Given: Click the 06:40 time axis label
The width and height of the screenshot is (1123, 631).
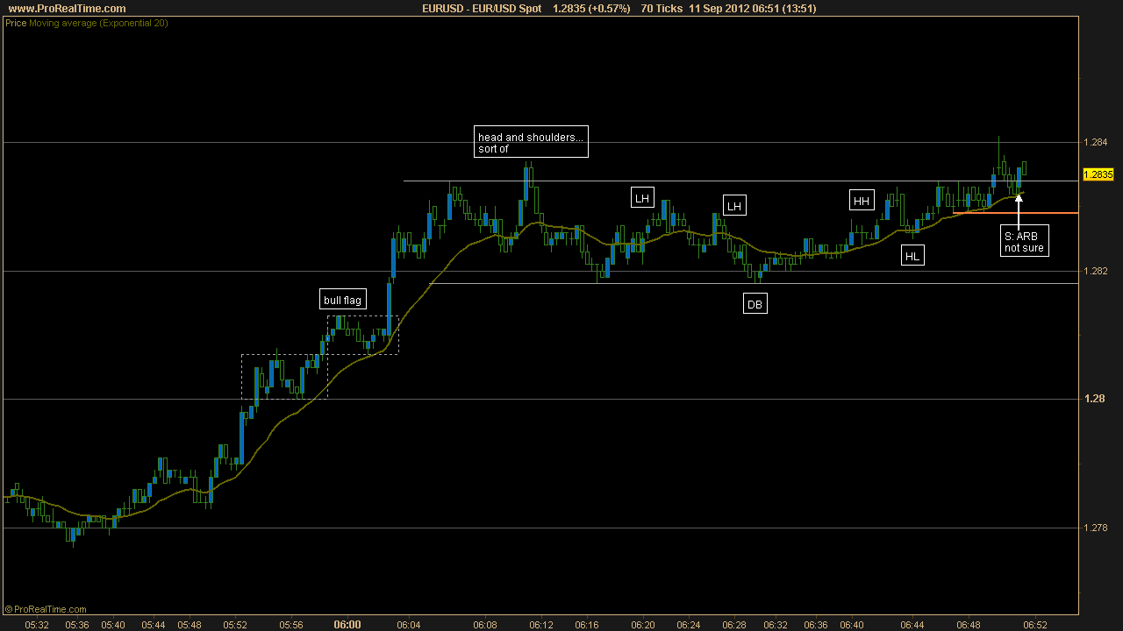Looking at the screenshot, I should (852, 625).
